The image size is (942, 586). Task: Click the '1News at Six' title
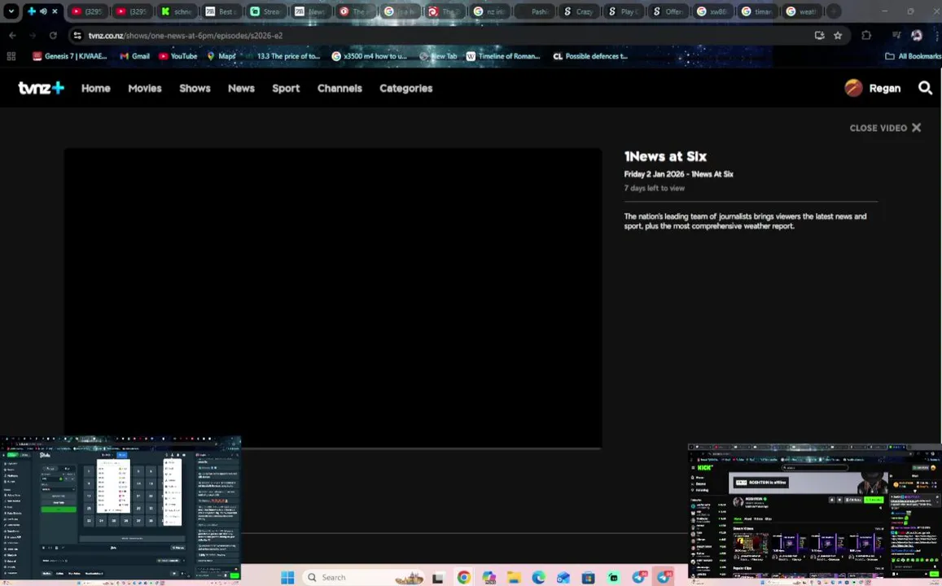(665, 157)
